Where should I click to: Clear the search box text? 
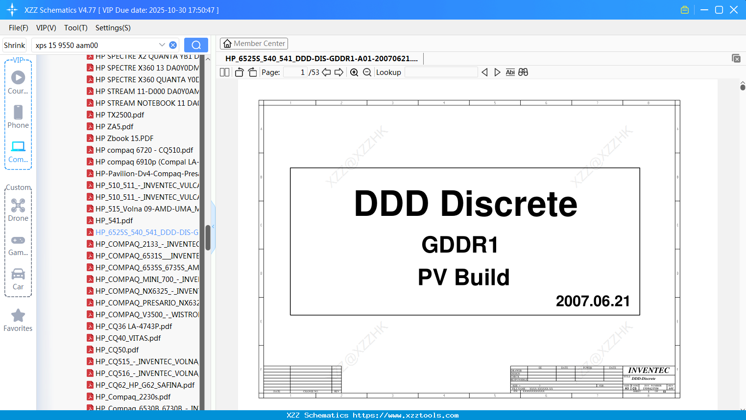click(x=173, y=45)
